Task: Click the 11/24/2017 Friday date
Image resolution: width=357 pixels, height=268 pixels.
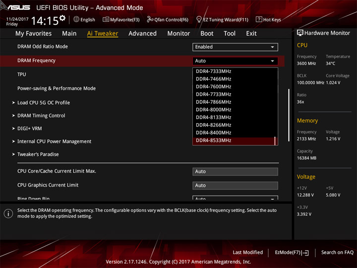Action: pyautogui.click(x=17, y=21)
